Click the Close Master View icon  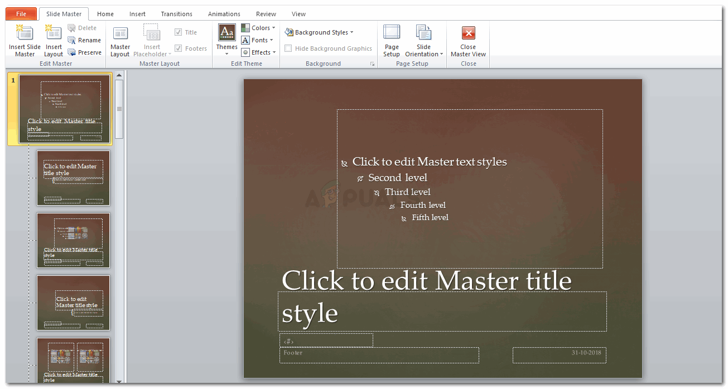pyautogui.click(x=468, y=33)
